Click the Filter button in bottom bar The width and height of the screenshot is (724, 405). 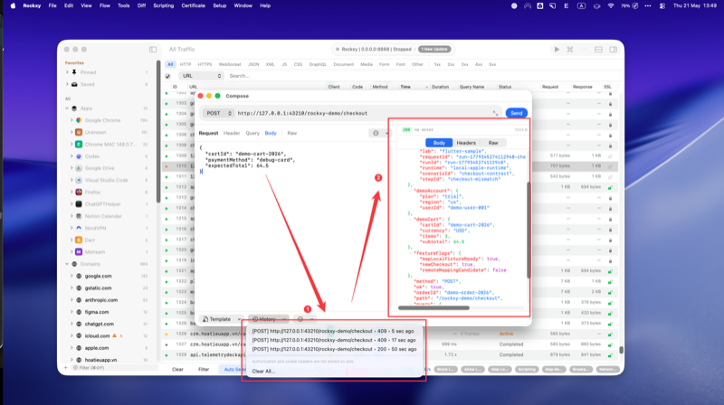coord(204,370)
